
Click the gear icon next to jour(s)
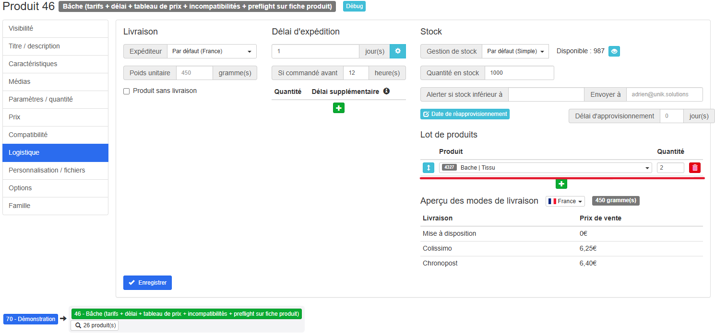398,51
